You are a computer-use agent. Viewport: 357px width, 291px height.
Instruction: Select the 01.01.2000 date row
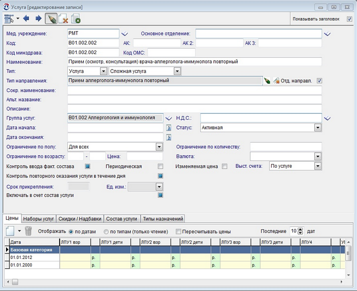(174, 265)
